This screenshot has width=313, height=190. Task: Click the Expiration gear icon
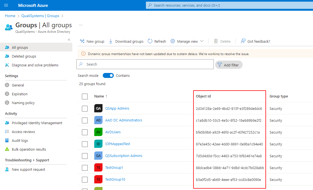tap(7, 94)
